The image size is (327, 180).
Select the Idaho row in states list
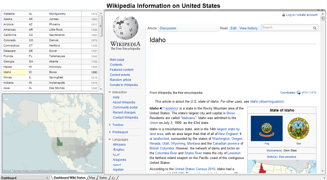click(50, 72)
